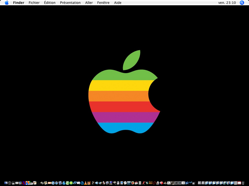Launch the blue waveform app in the Dock
This screenshot has width=249, height=186.
click(x=190, y=183)
